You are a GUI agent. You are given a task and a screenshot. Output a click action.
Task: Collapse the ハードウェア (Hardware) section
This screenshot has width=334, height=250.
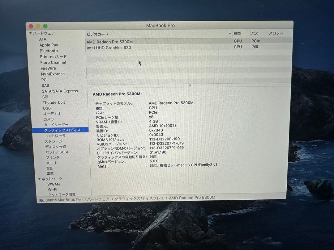coord(31,33)
